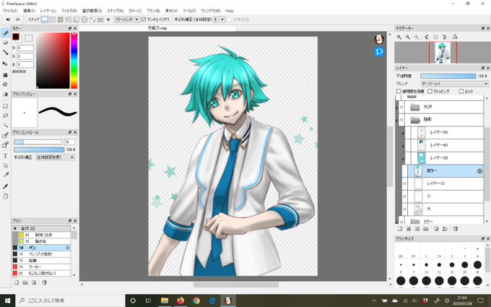Image resolution: width=491 pixels, height=307 pixels.
Task: Toggle the Protect Alpha checkbox
Action: (x=399, y=91)
